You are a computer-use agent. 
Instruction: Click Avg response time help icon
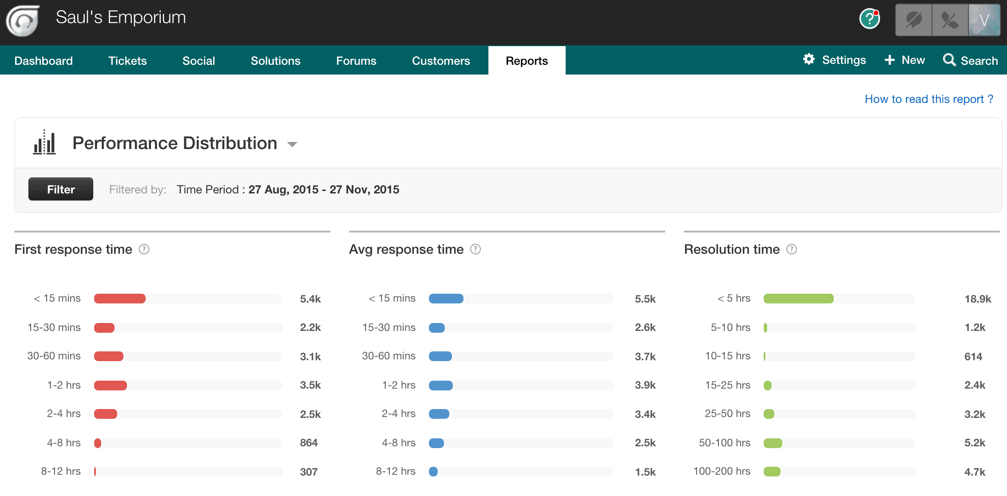point(476,249)
